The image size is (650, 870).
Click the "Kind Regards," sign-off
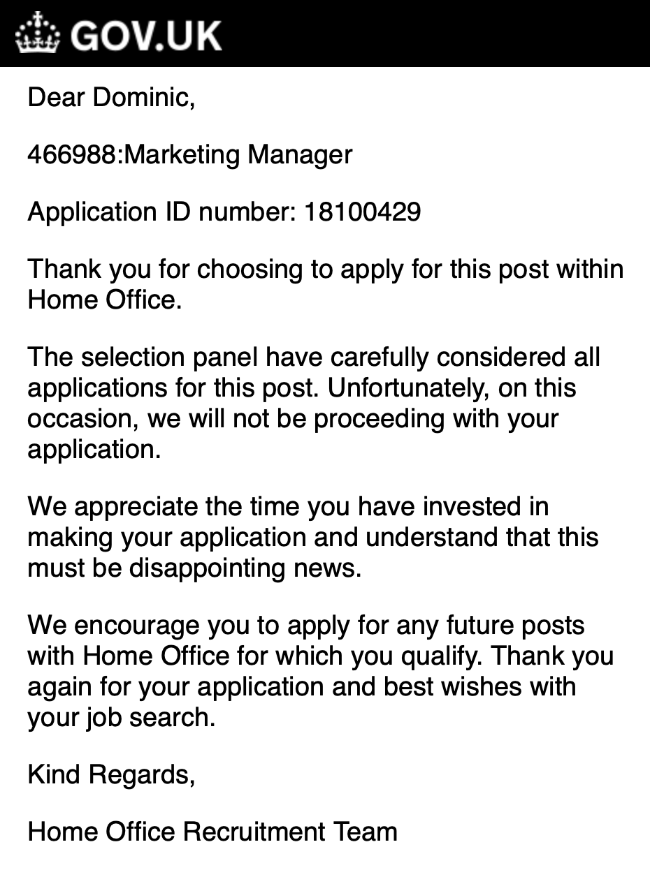pos(111,774)
